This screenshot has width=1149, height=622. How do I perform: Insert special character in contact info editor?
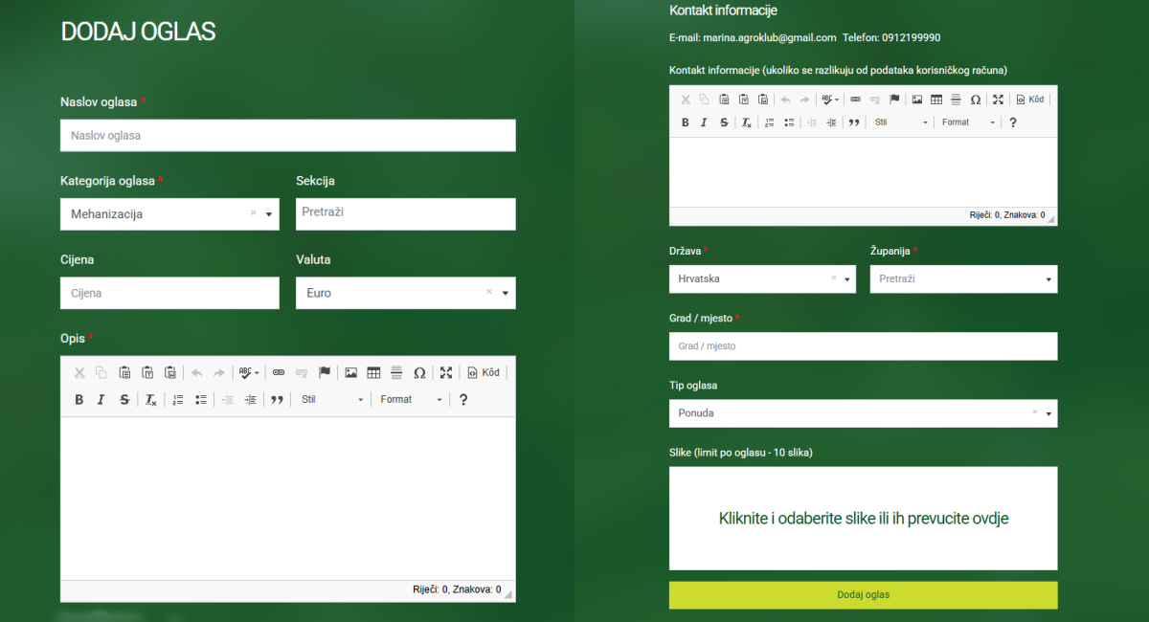975,100
